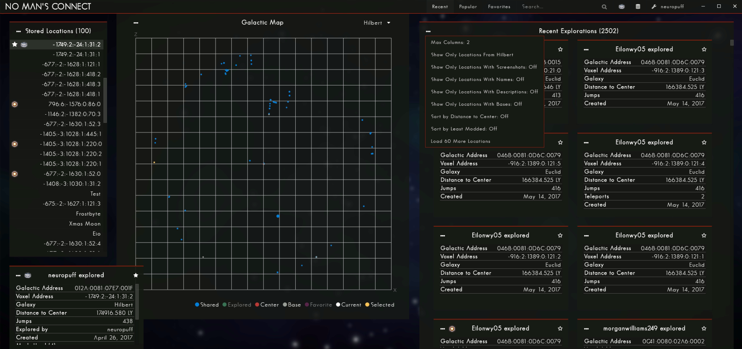Toggle the Base legend item
The image size is (742, 349).
(x=292, y=305)
